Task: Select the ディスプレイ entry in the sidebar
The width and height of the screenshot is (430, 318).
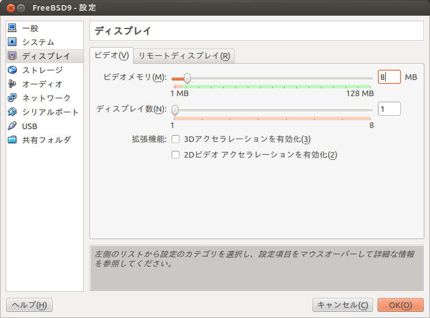Action: point(46,56)
